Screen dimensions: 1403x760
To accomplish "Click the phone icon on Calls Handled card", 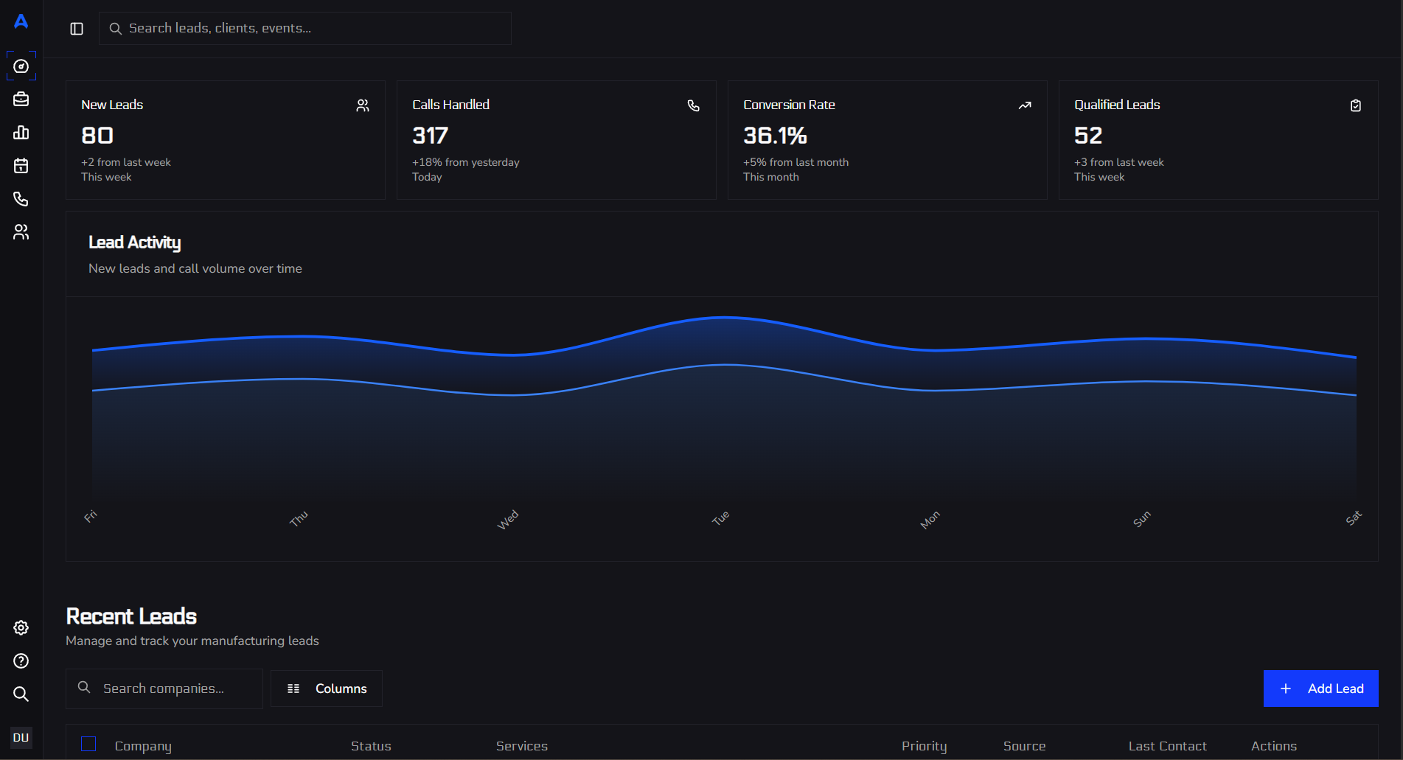I will point(693,105).
